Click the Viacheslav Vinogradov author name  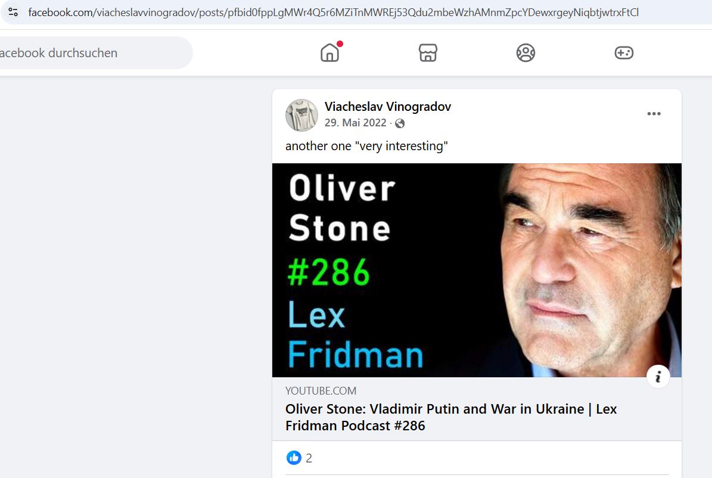[x=388, y=107]
